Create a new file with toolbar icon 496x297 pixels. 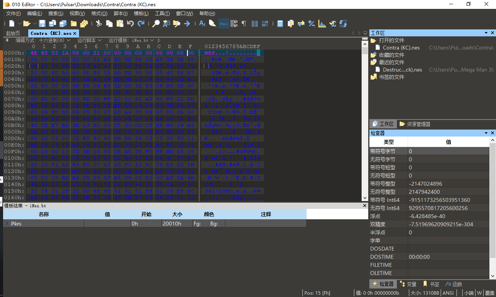click(12, 24)
